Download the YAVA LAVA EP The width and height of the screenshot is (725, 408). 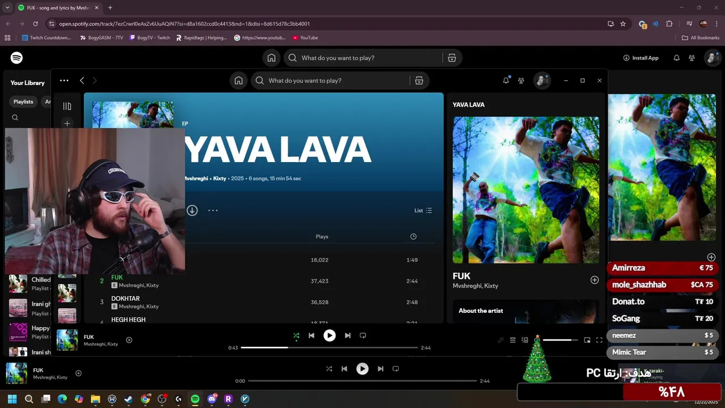click(x=192, y=210)
